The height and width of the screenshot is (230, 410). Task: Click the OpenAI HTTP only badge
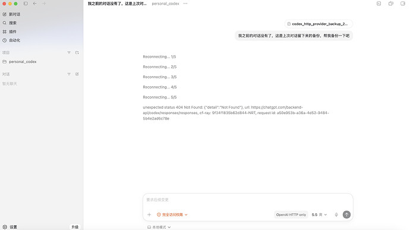291,215
